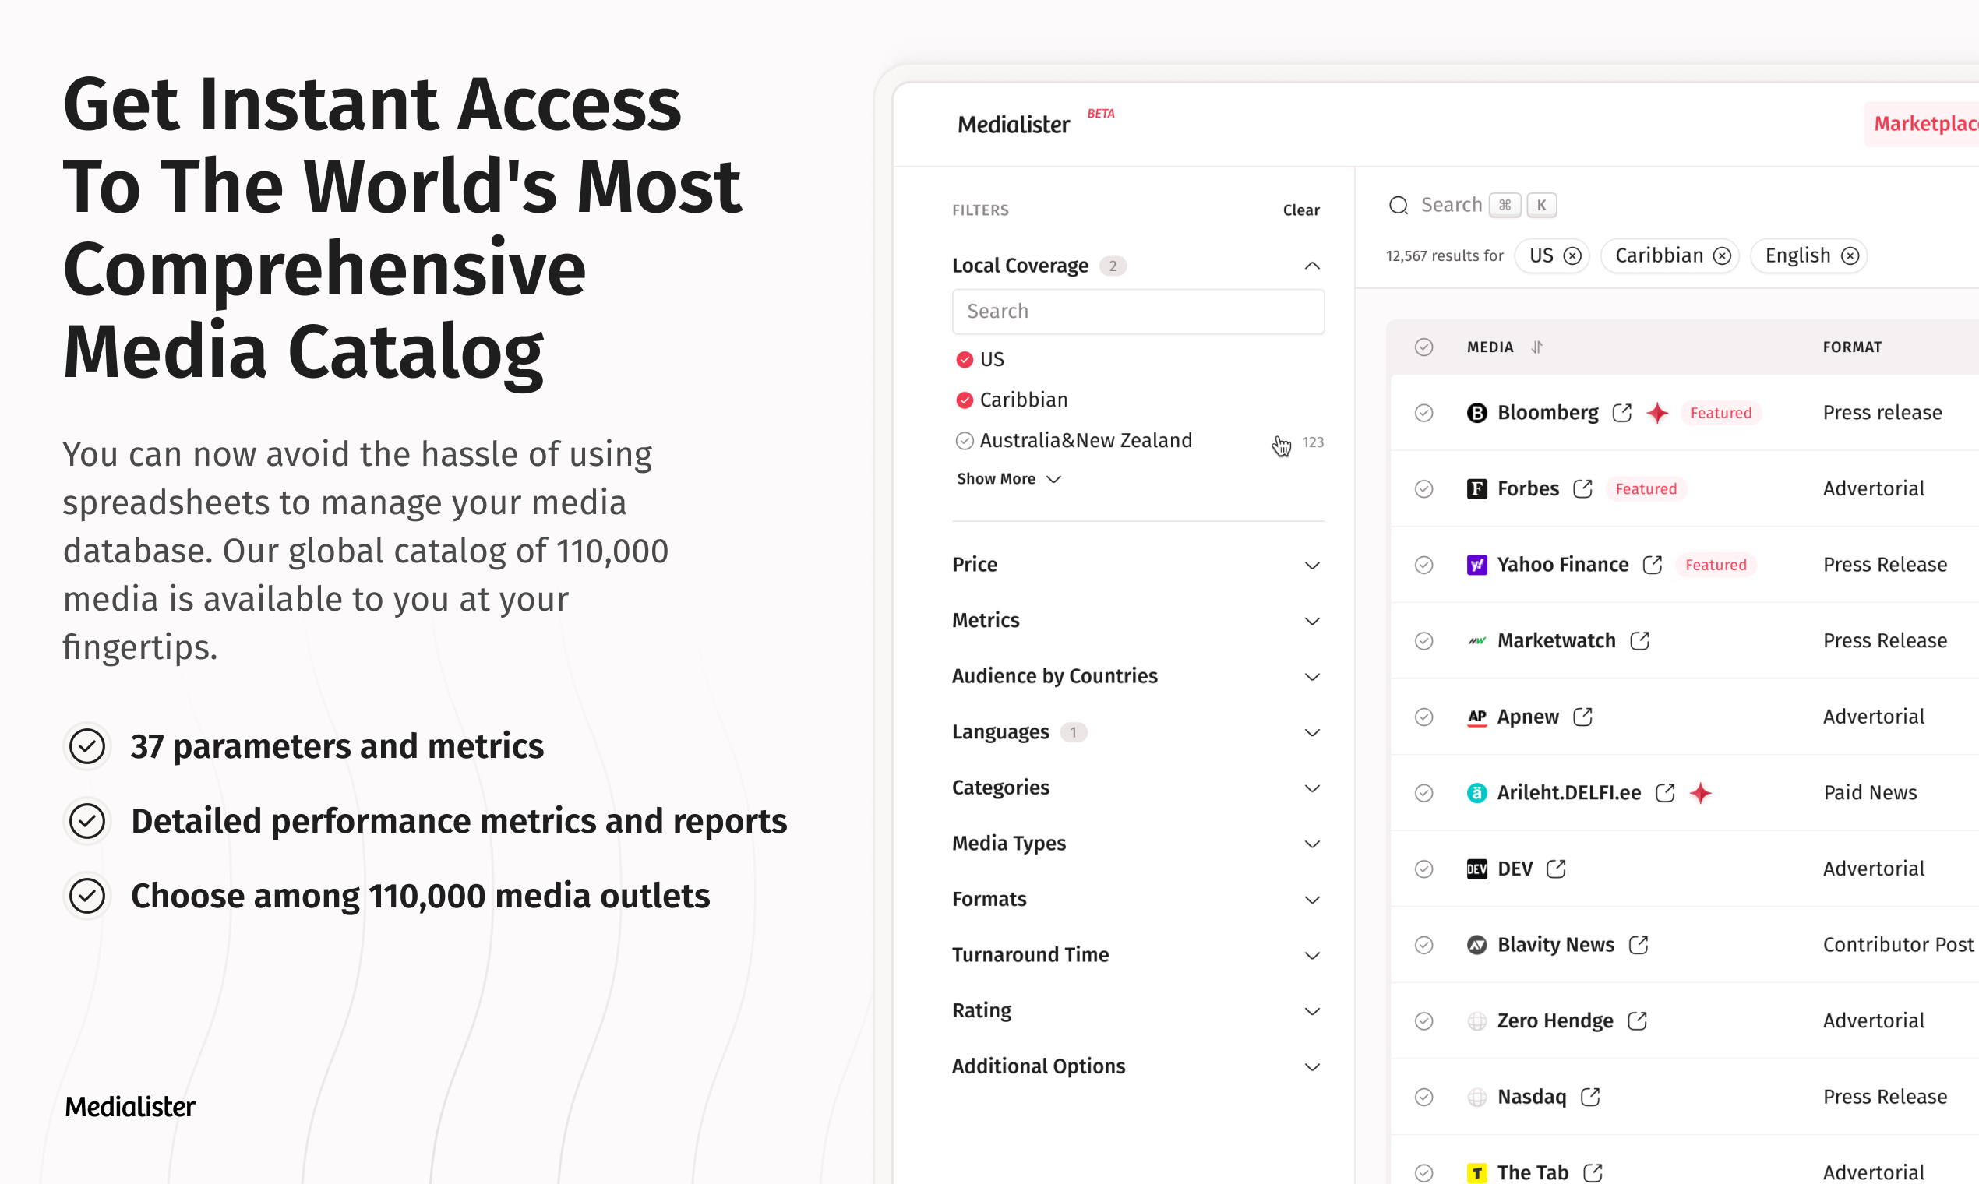The height and width of the screenshot is (1184, 1979).
Task: Expand Audience by Countries filter
Action: point(1312,678)
